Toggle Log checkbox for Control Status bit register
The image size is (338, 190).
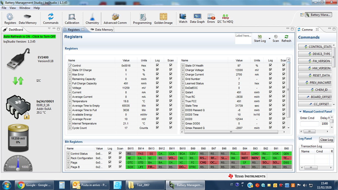click(110, 153)
